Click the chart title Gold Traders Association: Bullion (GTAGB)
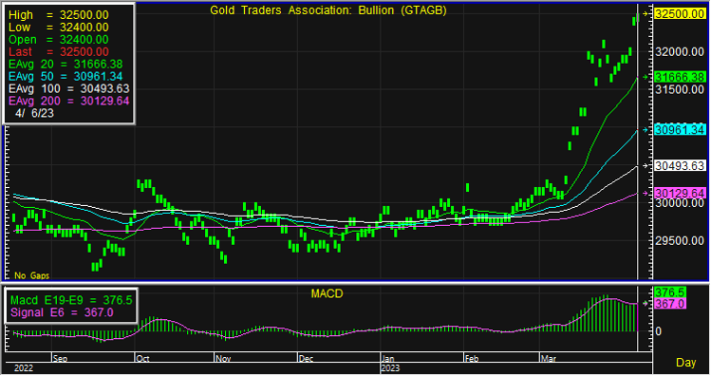Image resolution: width=711 pixels, height=376 pixels. [328, 10]
